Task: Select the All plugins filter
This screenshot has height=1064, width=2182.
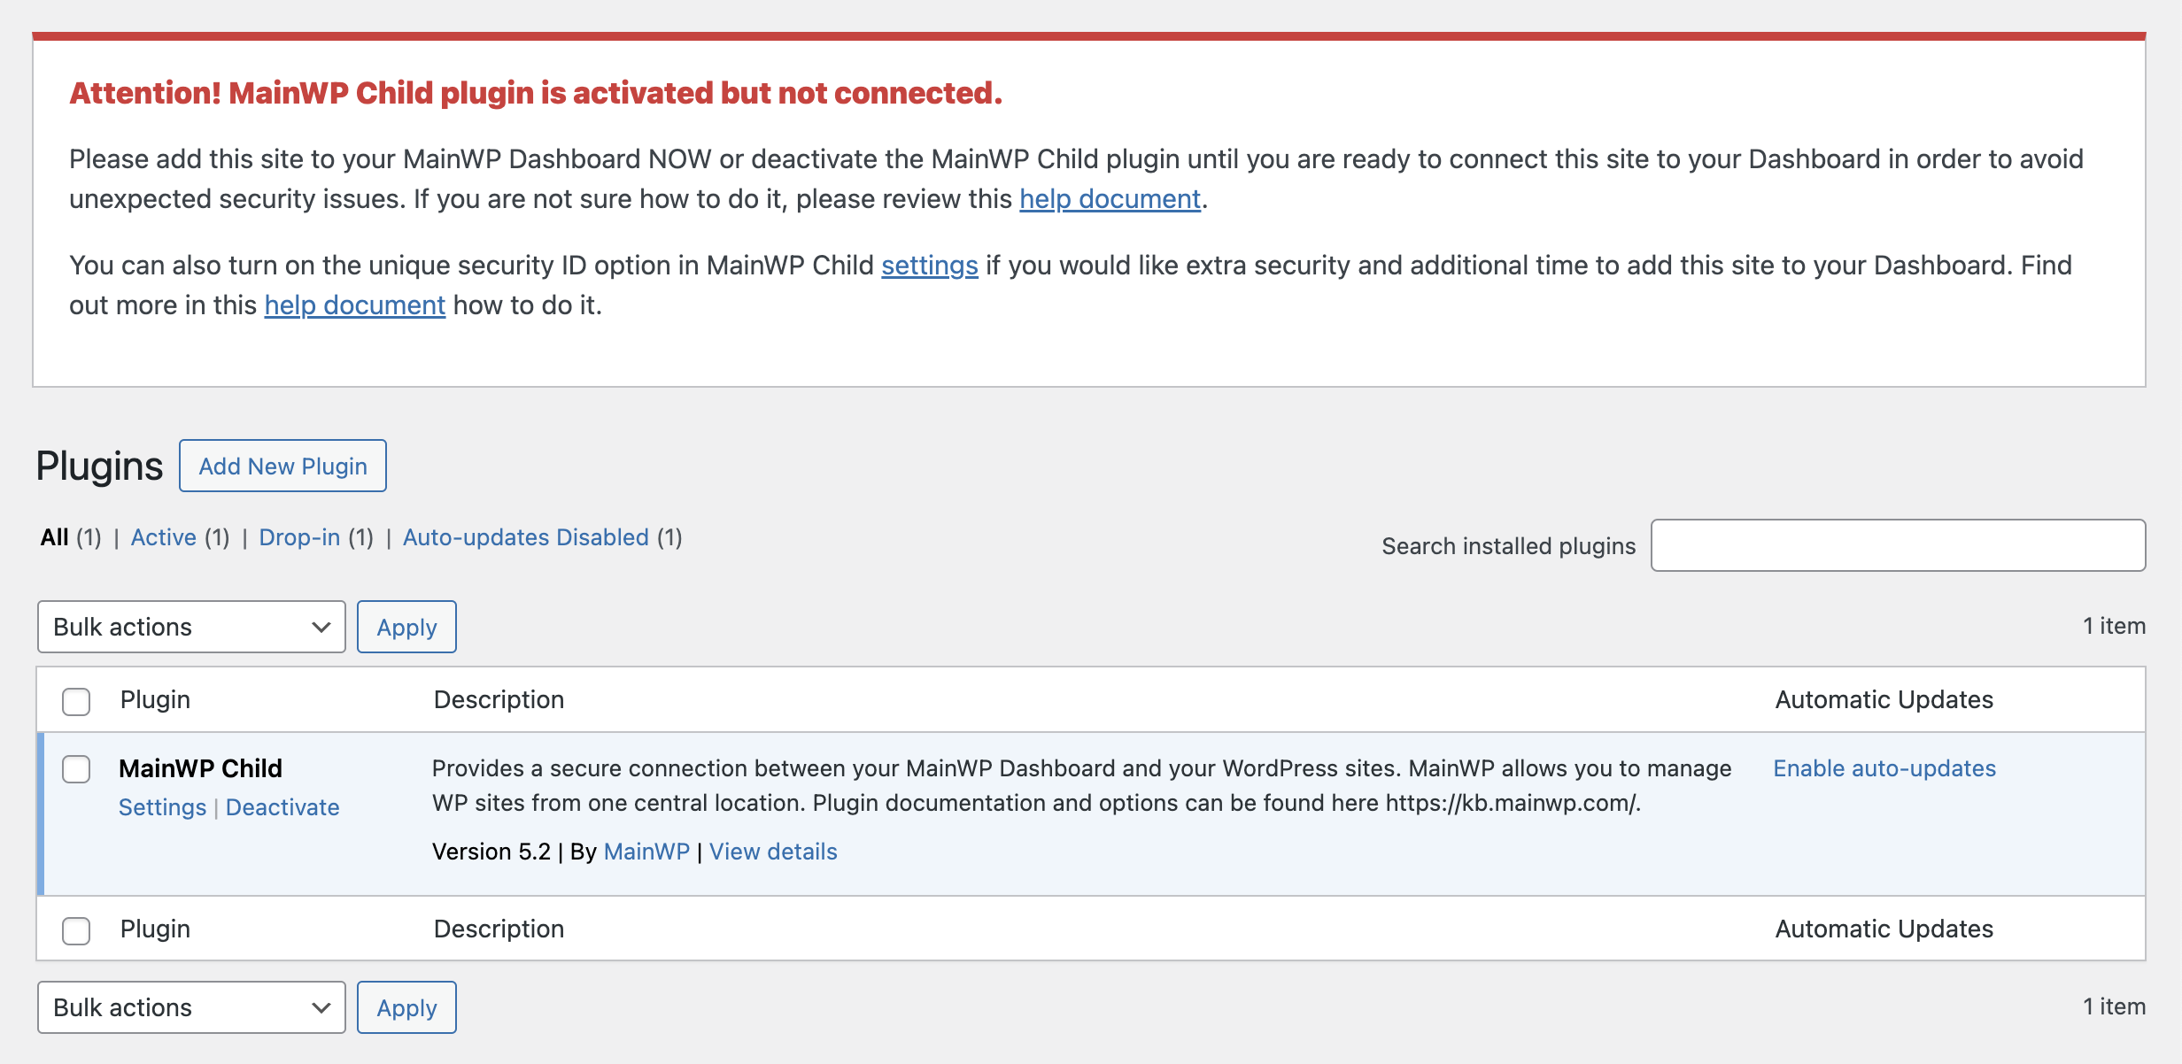Action: 54,537
